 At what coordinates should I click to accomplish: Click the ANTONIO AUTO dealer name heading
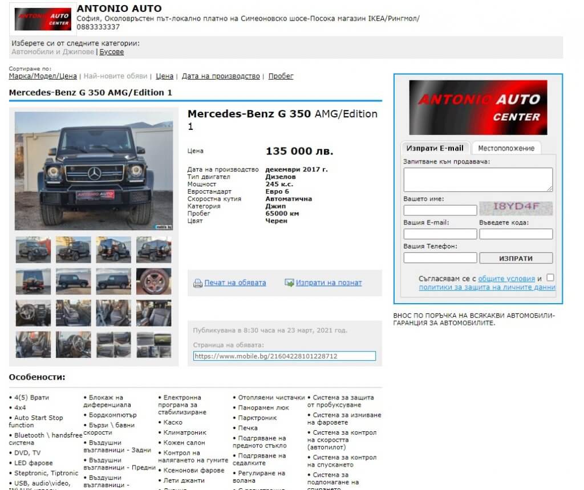[119, 8]
